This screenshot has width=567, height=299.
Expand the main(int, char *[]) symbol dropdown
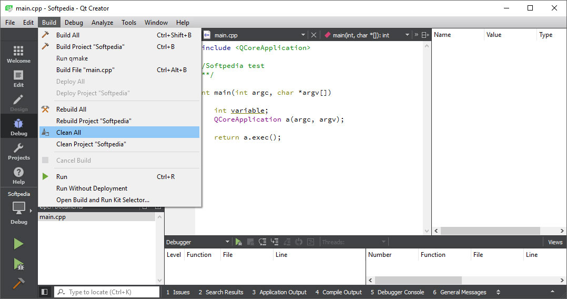coord(407,35)
